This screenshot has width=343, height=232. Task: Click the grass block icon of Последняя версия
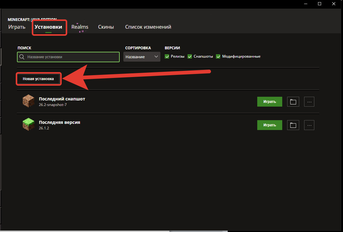click(28, 124)
